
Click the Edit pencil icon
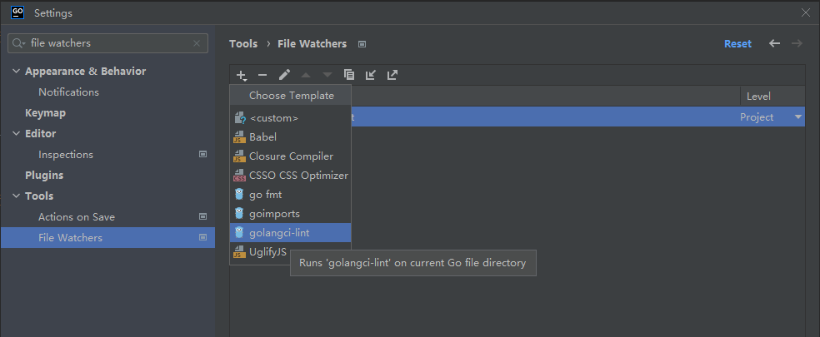point(284,75)
